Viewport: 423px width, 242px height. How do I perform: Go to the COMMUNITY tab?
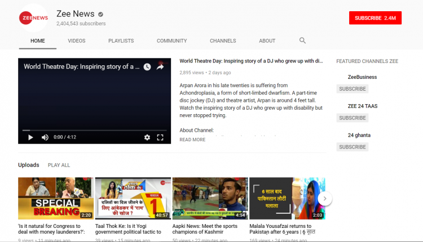172,41
